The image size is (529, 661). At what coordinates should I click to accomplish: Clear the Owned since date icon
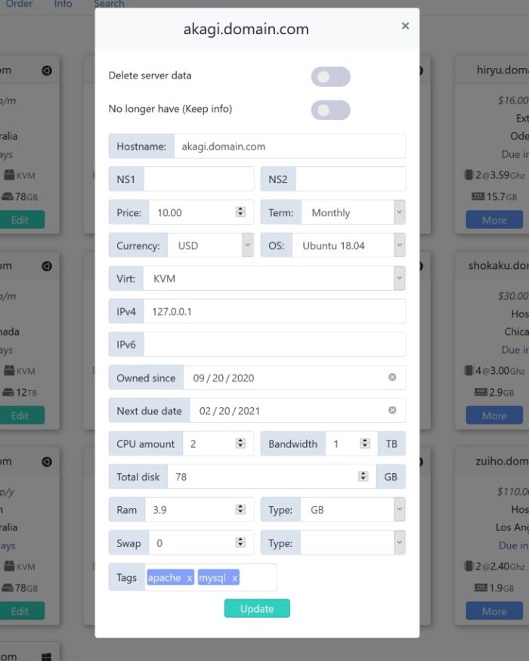click(392, 377)
